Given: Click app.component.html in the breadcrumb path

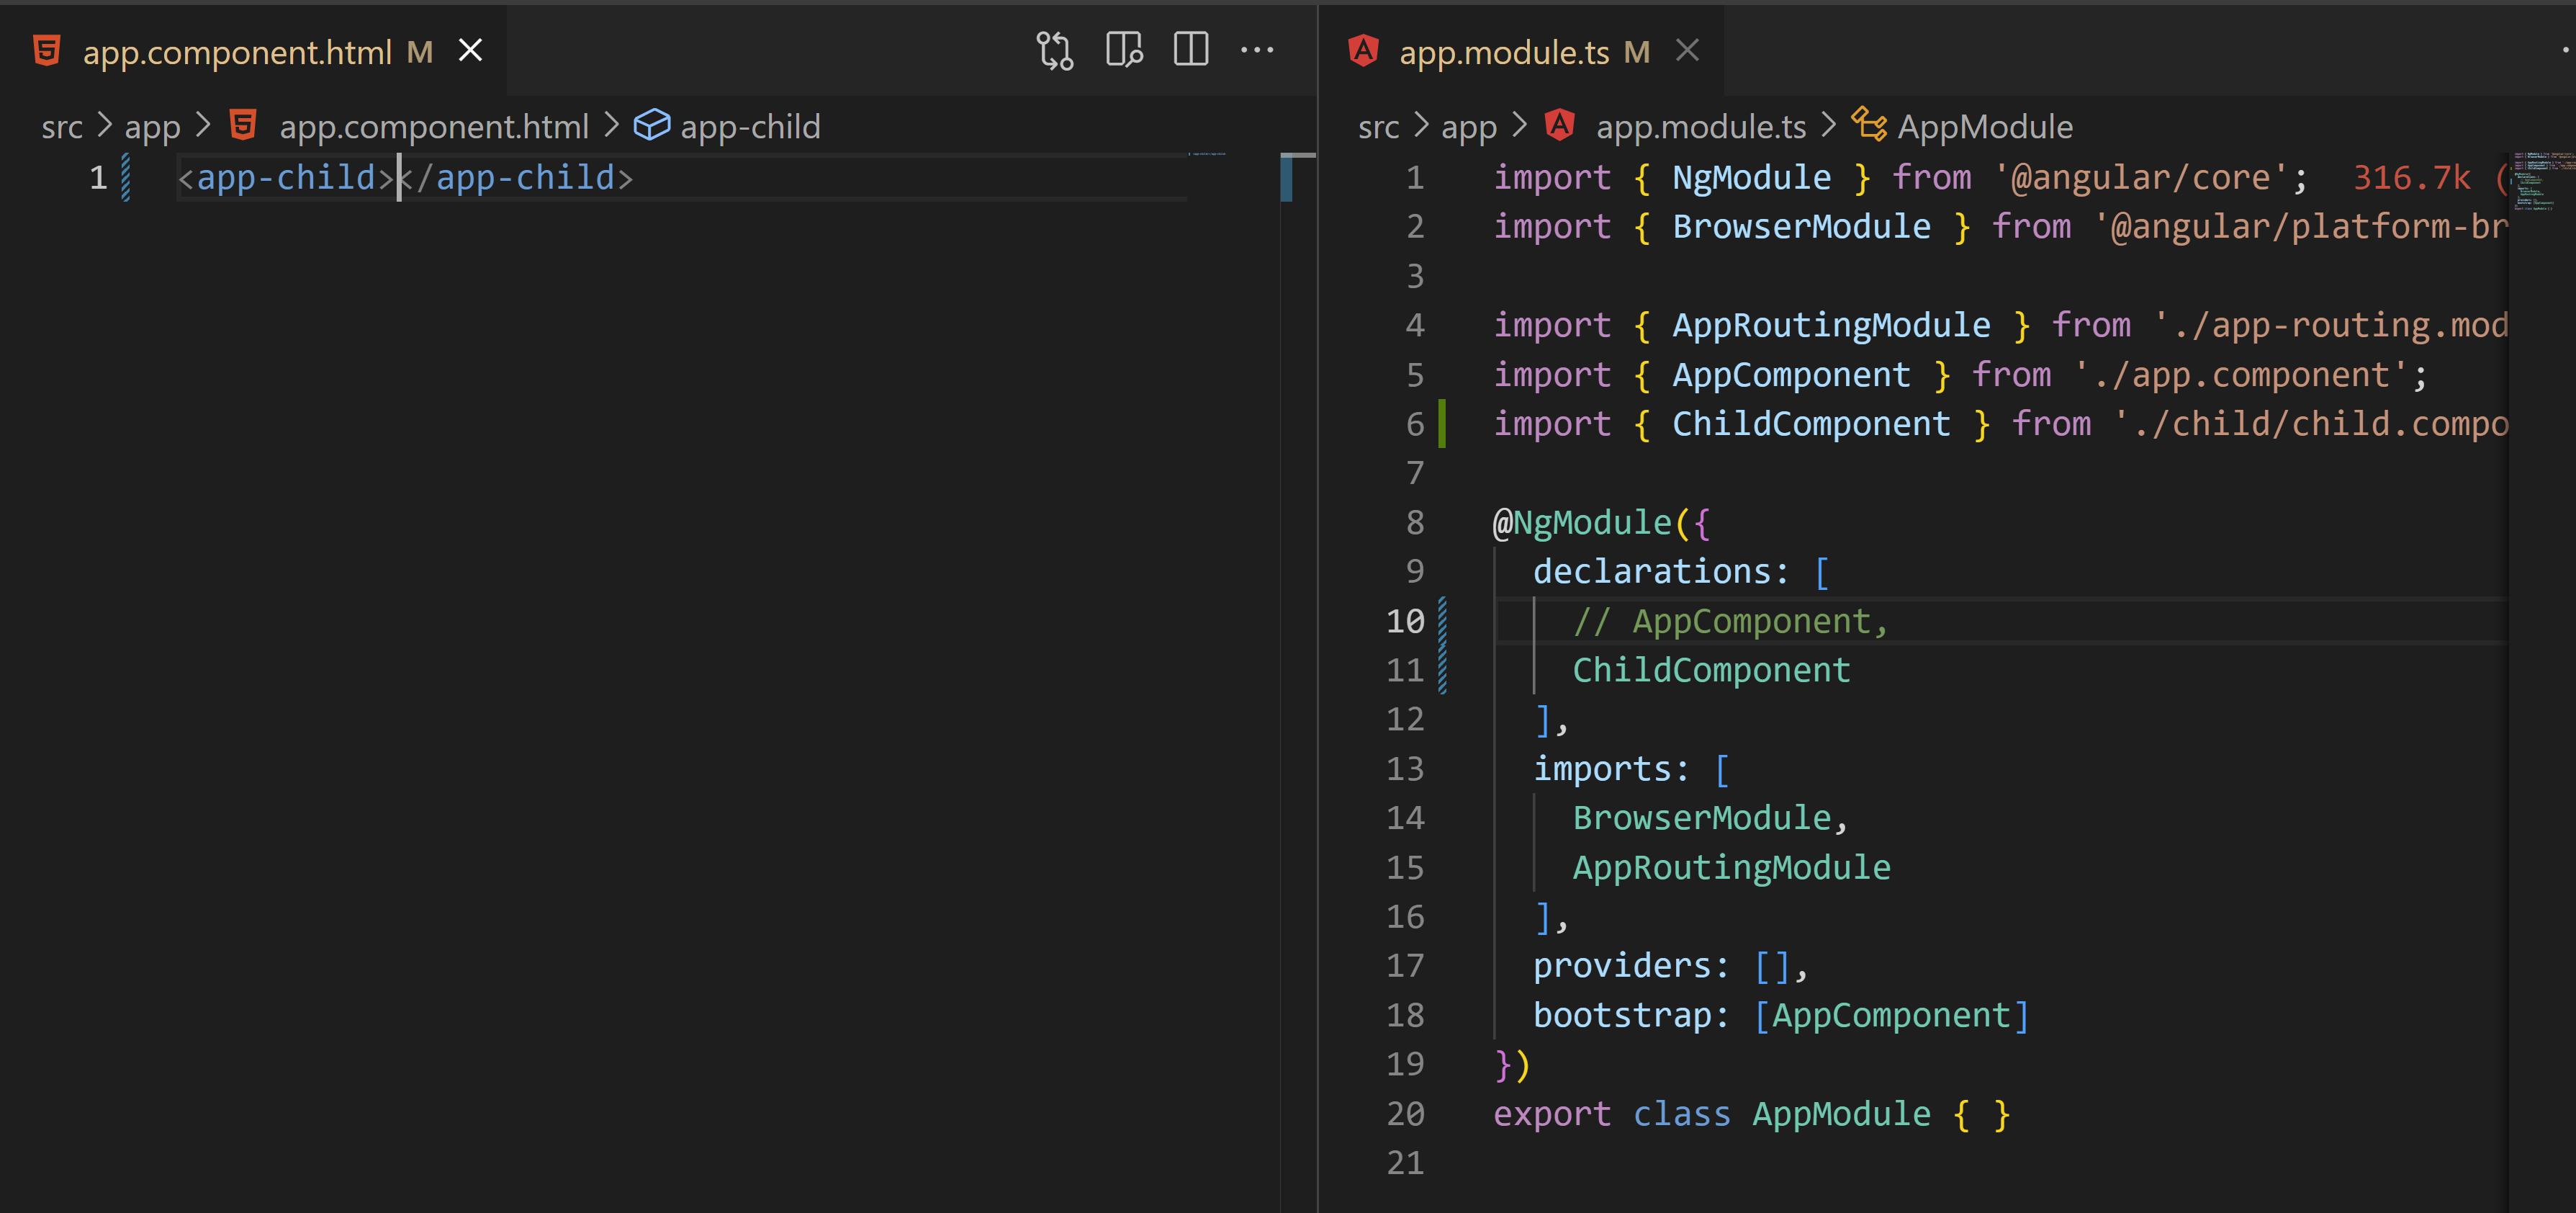Looking at the screenshot, I should coord(435,126).
